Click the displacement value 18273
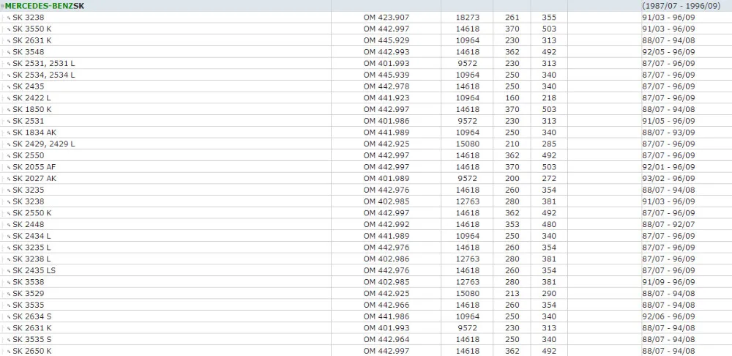732x356 pixels. (467, 18)
